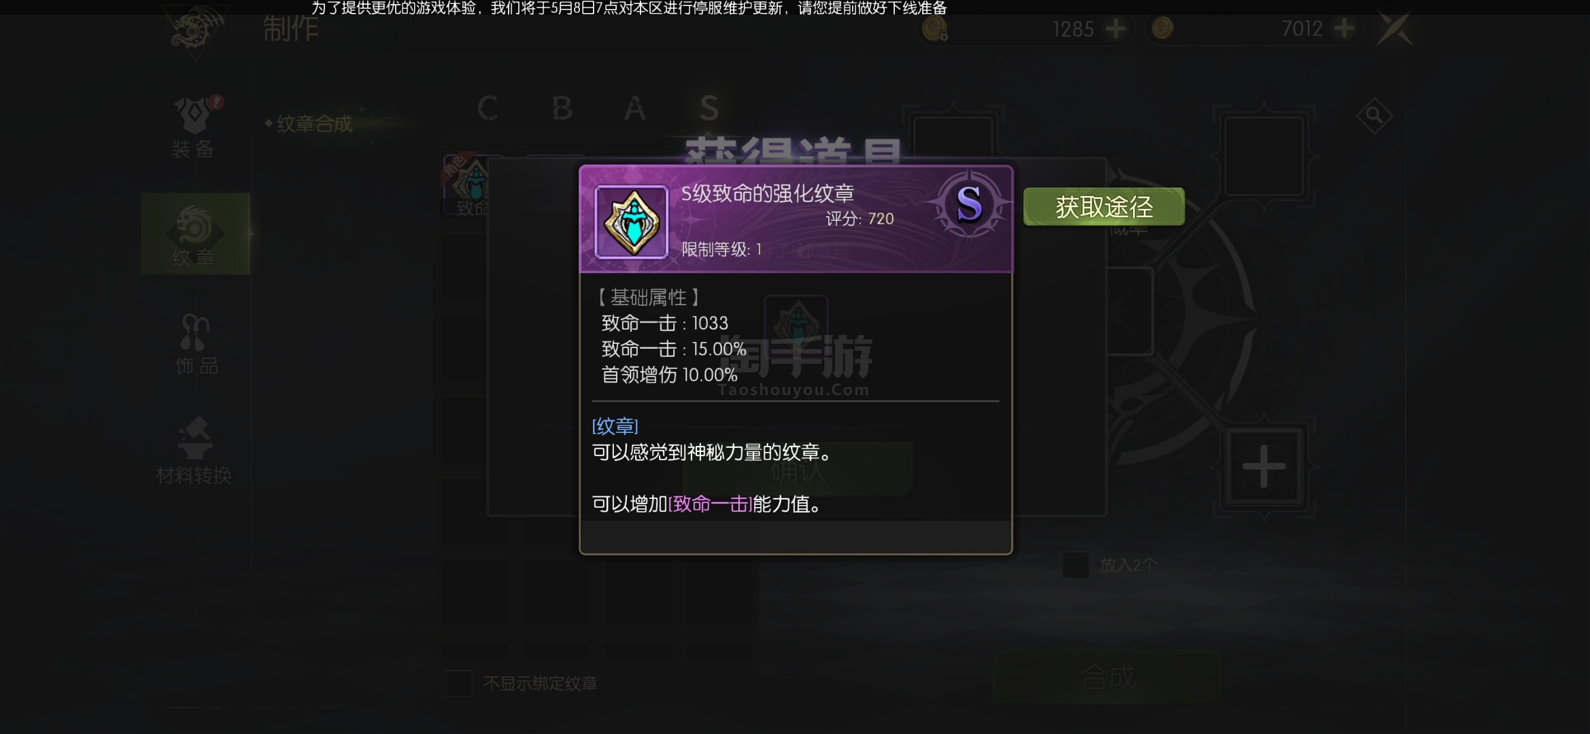1590x734 pixels.
Task: Toggle the 放入2个 checkbox
Action: [1075, 565]
